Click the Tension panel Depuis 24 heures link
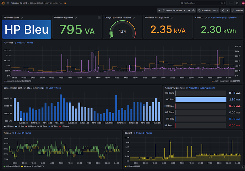Screen dimensions: 245x171 22,133
